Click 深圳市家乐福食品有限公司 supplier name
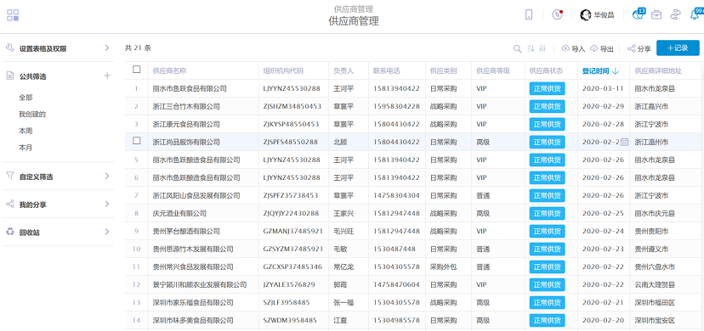The width and height of the screenshot is (704, 331). pyautogui.click(x=193, y=303)
